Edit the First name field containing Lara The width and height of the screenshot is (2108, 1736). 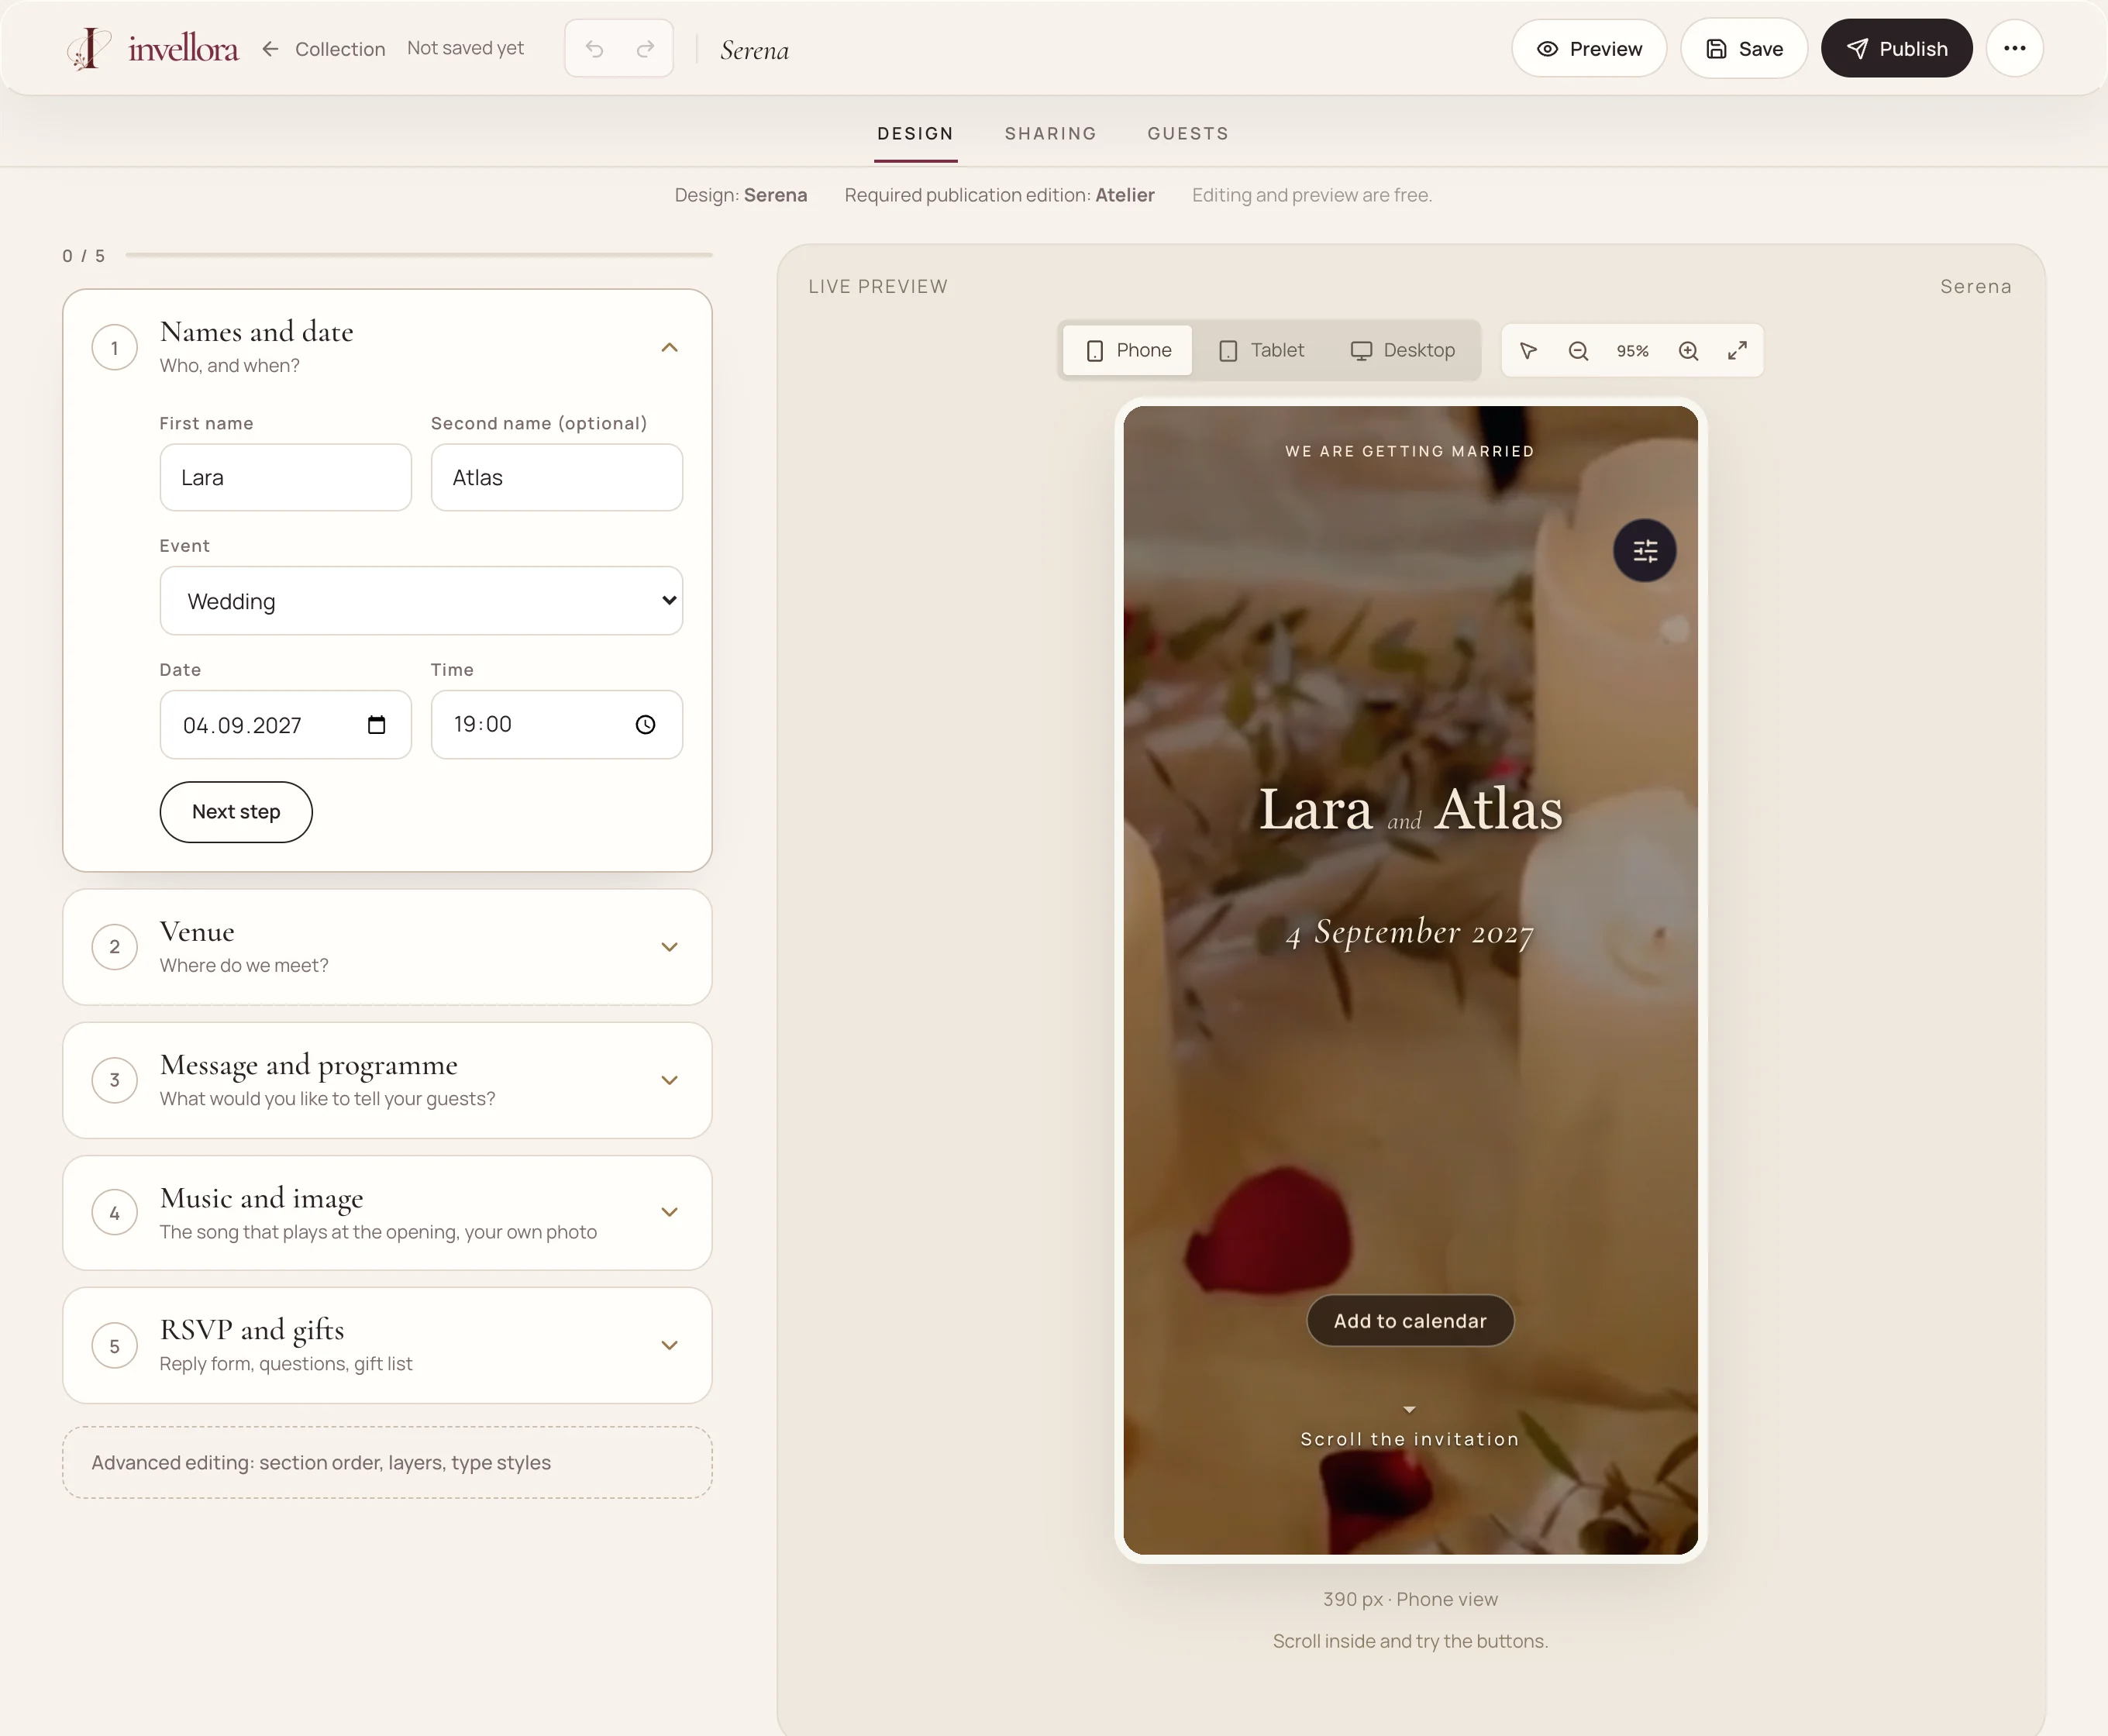click(285, 478)
